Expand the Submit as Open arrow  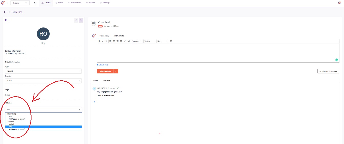click(x=116, y=71)
